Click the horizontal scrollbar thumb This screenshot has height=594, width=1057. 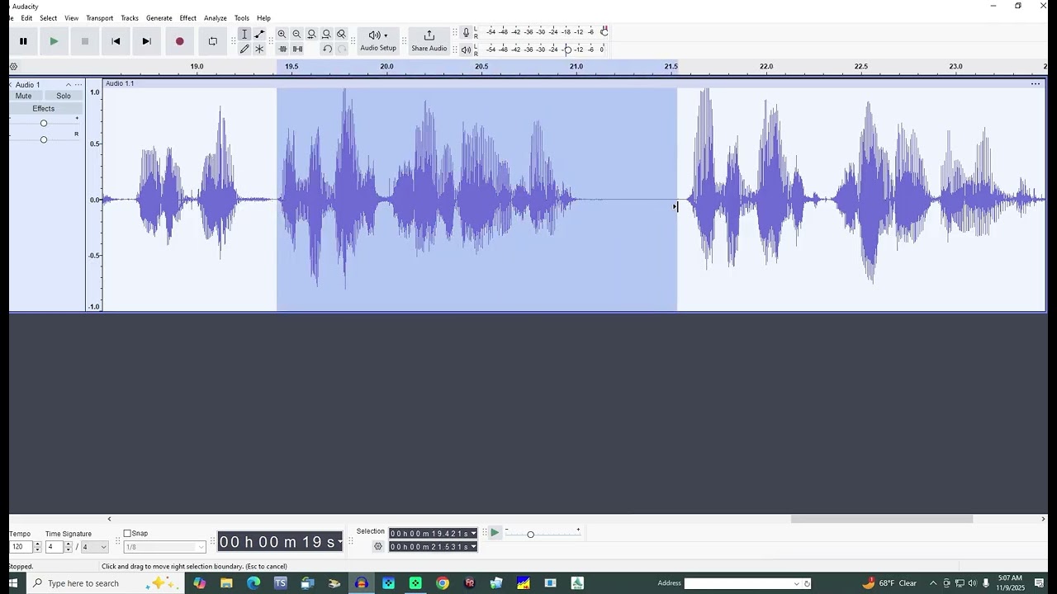882,519
